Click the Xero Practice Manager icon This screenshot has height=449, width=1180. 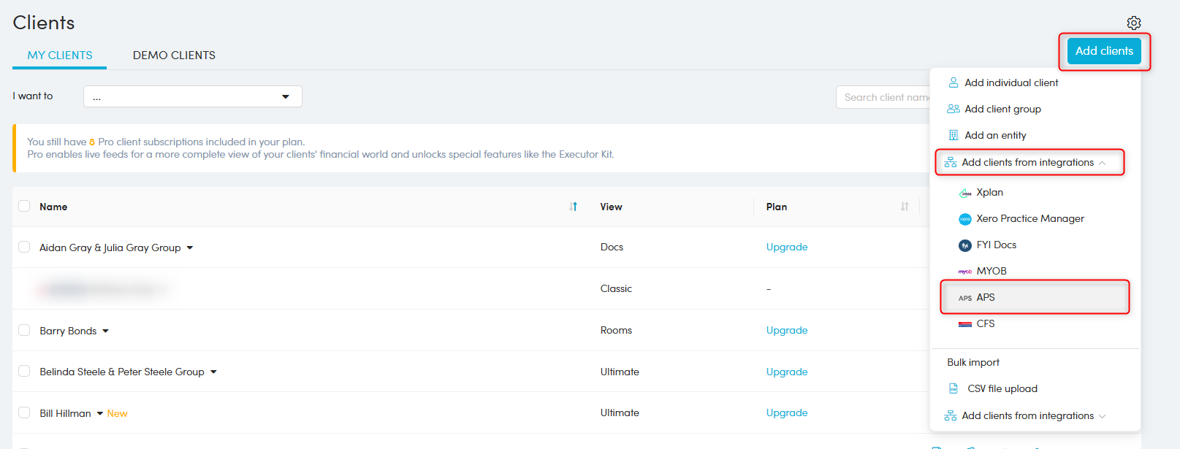pyautogui.click(x=965, y=219)
